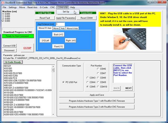168x123 pixels.
Task: Open the G-Code menu
Action: (x=44, y=7)
